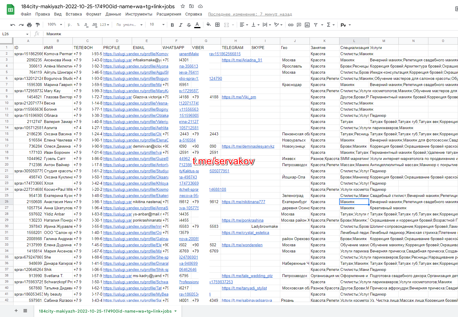Select the ТЕЛЕФОН header cell

pos(87,48)
